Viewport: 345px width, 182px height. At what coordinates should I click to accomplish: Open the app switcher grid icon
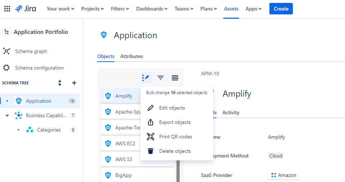click(x=7, y=9)
